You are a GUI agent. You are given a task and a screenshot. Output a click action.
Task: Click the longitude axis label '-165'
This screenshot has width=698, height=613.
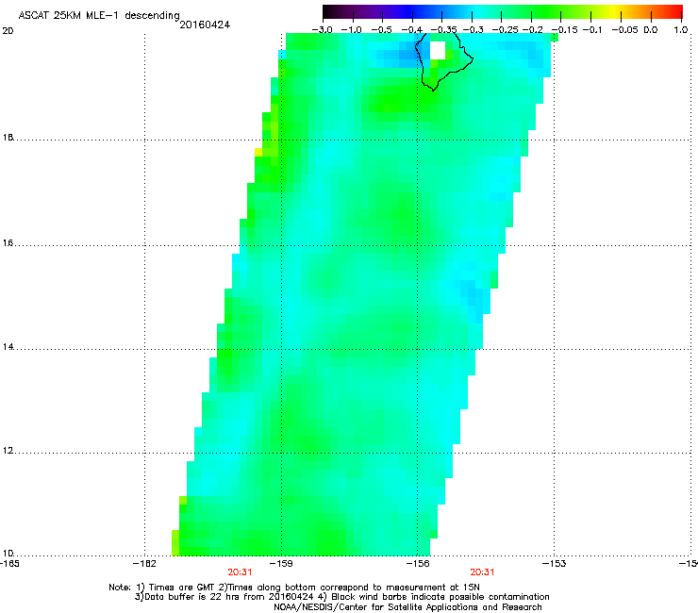pos(9,564)
